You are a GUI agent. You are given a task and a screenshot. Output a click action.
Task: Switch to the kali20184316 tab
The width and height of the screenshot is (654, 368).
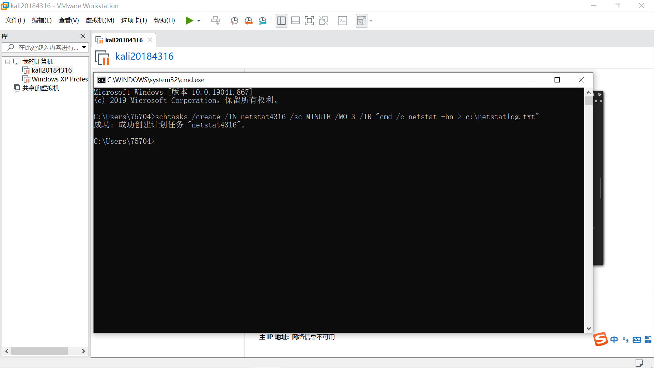click(124, 40)
